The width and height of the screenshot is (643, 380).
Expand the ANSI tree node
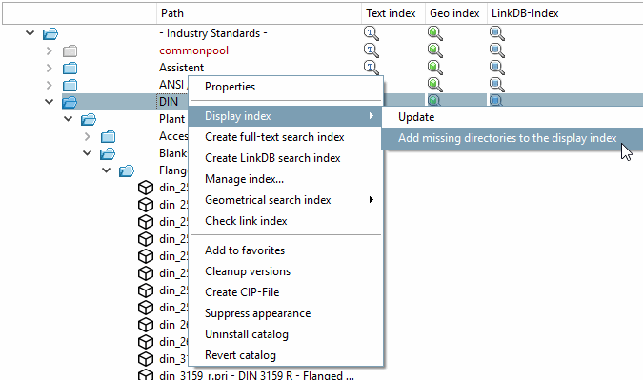pos(50,85)
